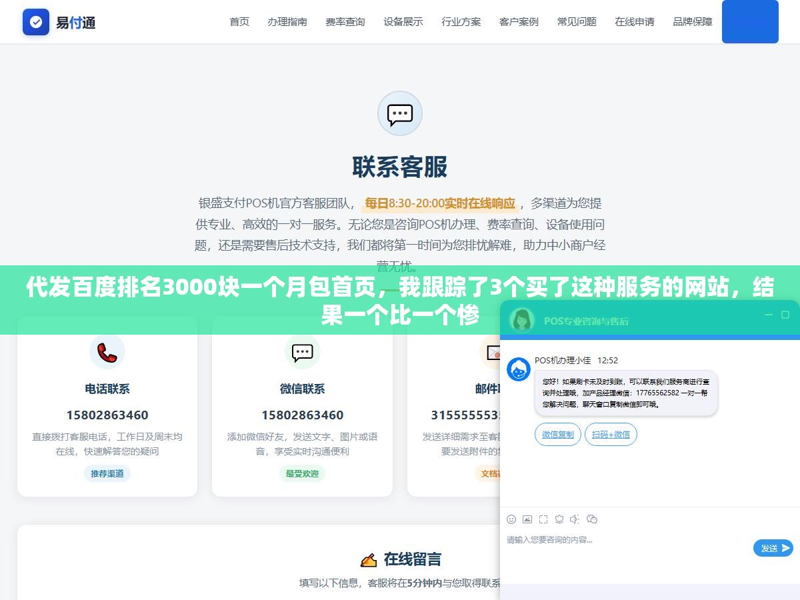Toggle the sound icon in chat toolbar

click(x=575, y=519)
